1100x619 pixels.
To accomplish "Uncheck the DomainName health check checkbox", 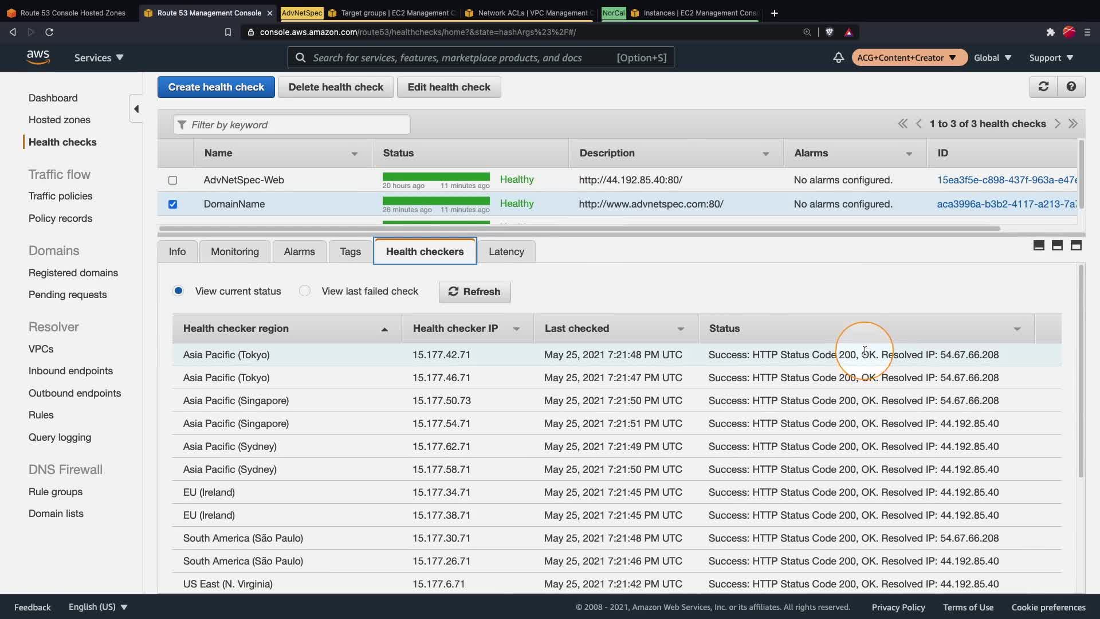I will [x=172, y=204].
